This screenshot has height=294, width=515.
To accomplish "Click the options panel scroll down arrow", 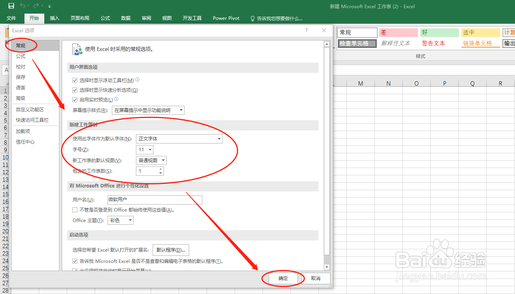I will point(327,267).
